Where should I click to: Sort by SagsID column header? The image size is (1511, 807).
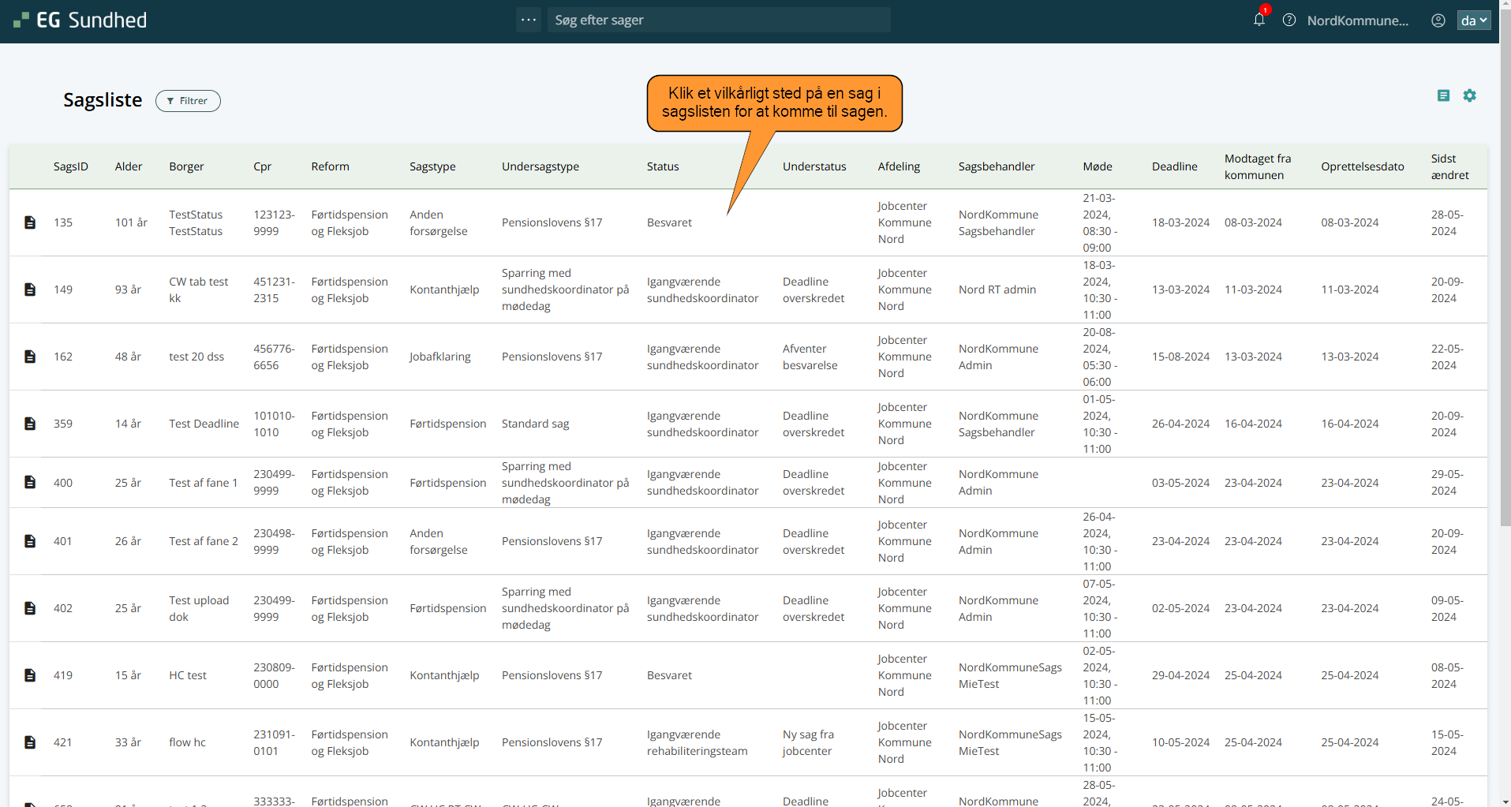pyautogui.click(x=71, y=166)
